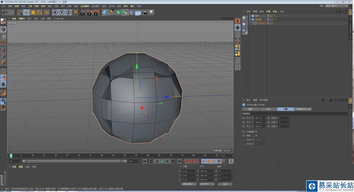Image resolution: width=354 pixels, height=192 pixels.
Task: Toggle the Z axis lock
Action: click(68, 12)
